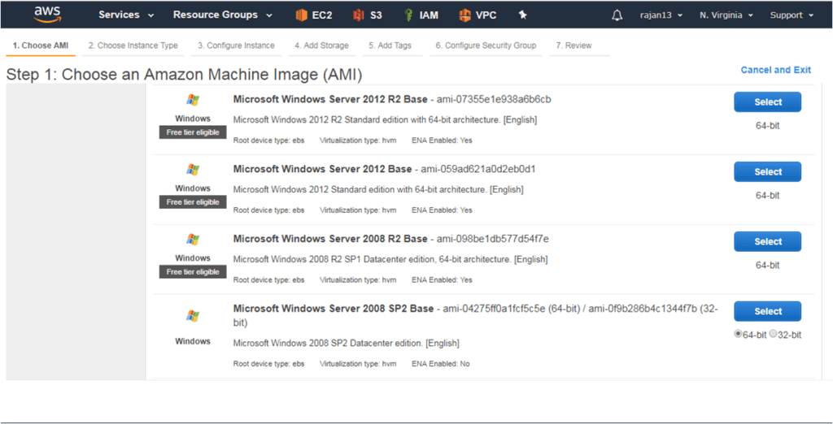Click Windows logo of Server 2012 R2 Base
This screenshot has height=424, width=833.
[x=193, y=100]
